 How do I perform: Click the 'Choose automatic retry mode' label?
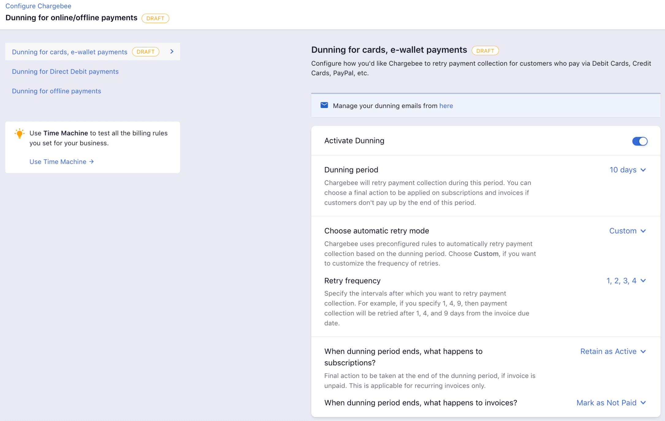pyautogui.click(x=377, y=231)
